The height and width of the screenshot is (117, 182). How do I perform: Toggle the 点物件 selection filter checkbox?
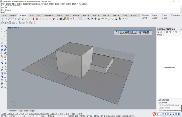(x=143, y=15)
